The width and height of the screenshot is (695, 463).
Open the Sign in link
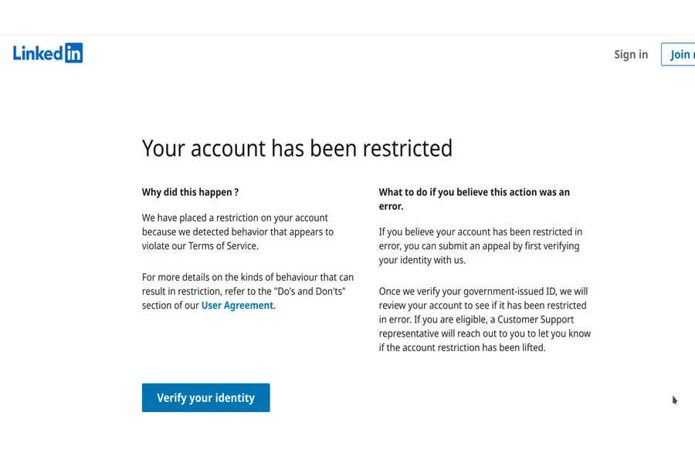[631, 55]
